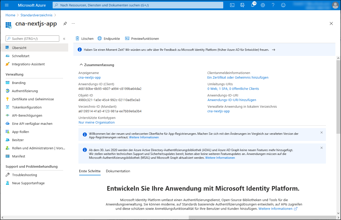The width and height of the screenshot is (341, 220).
Task: Click the Zertifikate und Geheimnisse key icon
Action: tap(7, 99)
